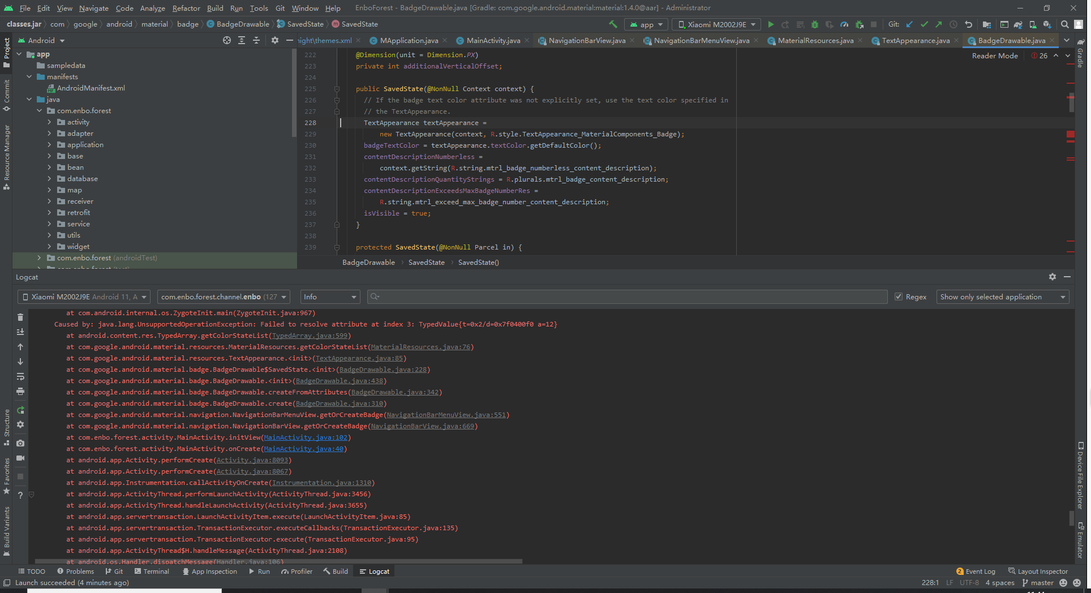Switch to the MainActivity.java tab
This screenshot has height=593, width=1091.
[493, 40]
